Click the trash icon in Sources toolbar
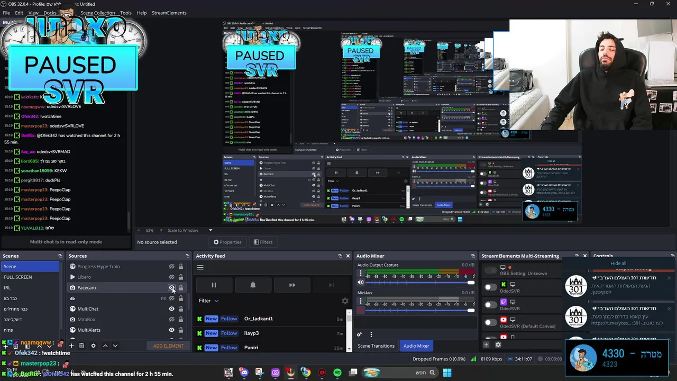The height and width of the screenshot is (381, 677). pos(81,346)
